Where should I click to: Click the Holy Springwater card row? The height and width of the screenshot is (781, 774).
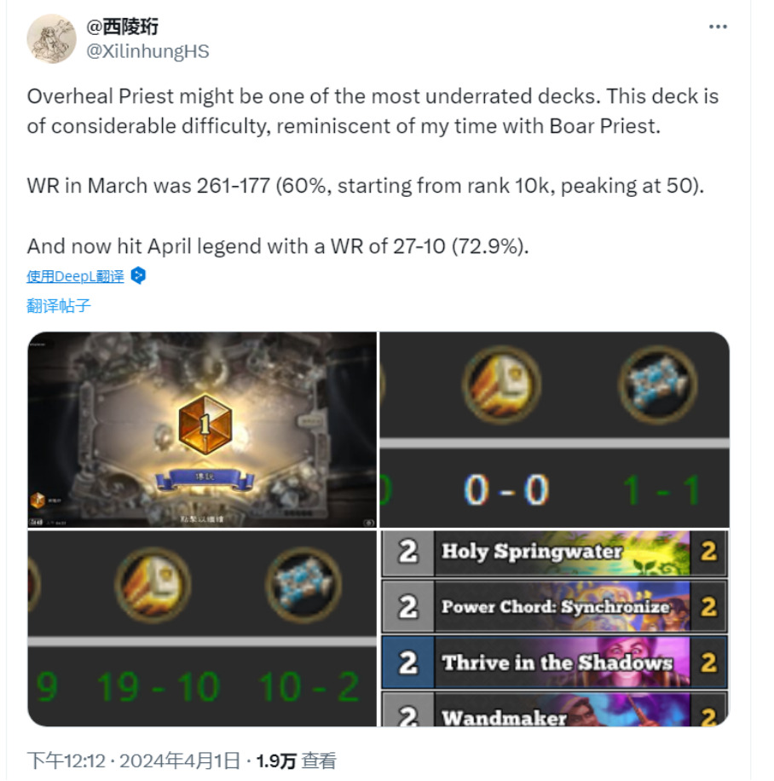pos(554,552)
